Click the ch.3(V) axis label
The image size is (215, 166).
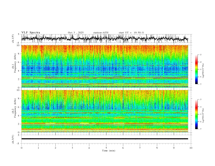pyautogui.click(x=13, y=139)
